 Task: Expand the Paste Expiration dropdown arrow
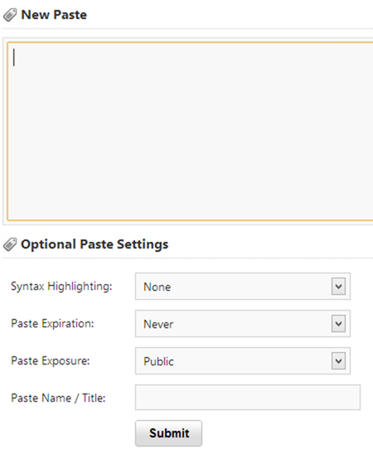click(338, 323)
